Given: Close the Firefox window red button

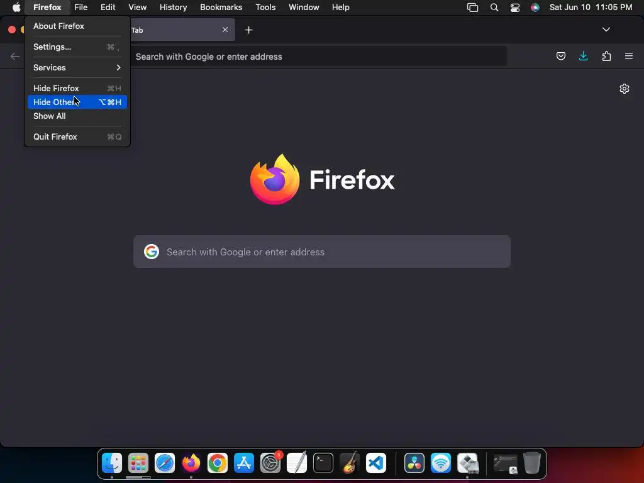Looking at the screenshot, I should tap(12, 30).
